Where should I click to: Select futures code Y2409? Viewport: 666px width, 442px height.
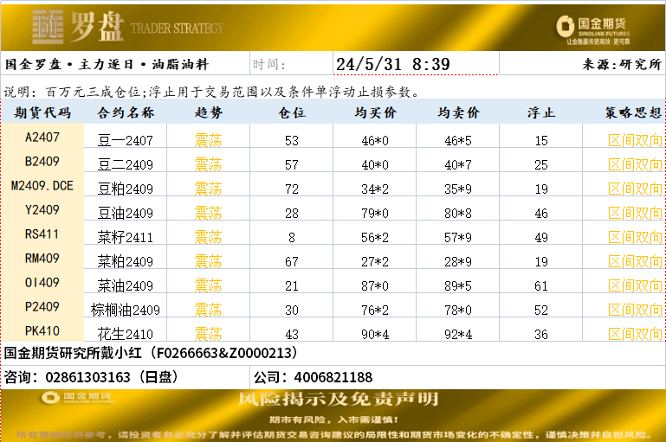pyautogui.click(x=42, y=209)
